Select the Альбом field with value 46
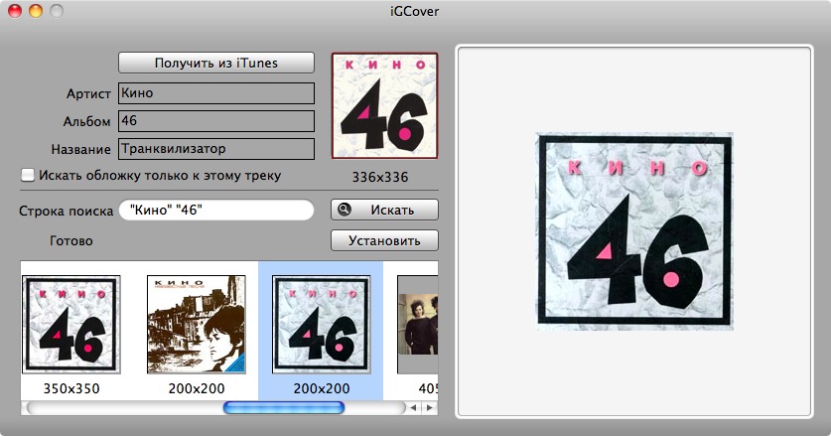 tap(216, 121)
